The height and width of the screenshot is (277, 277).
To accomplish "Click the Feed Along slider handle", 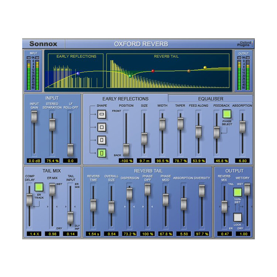I will click(x=199, y=131).
